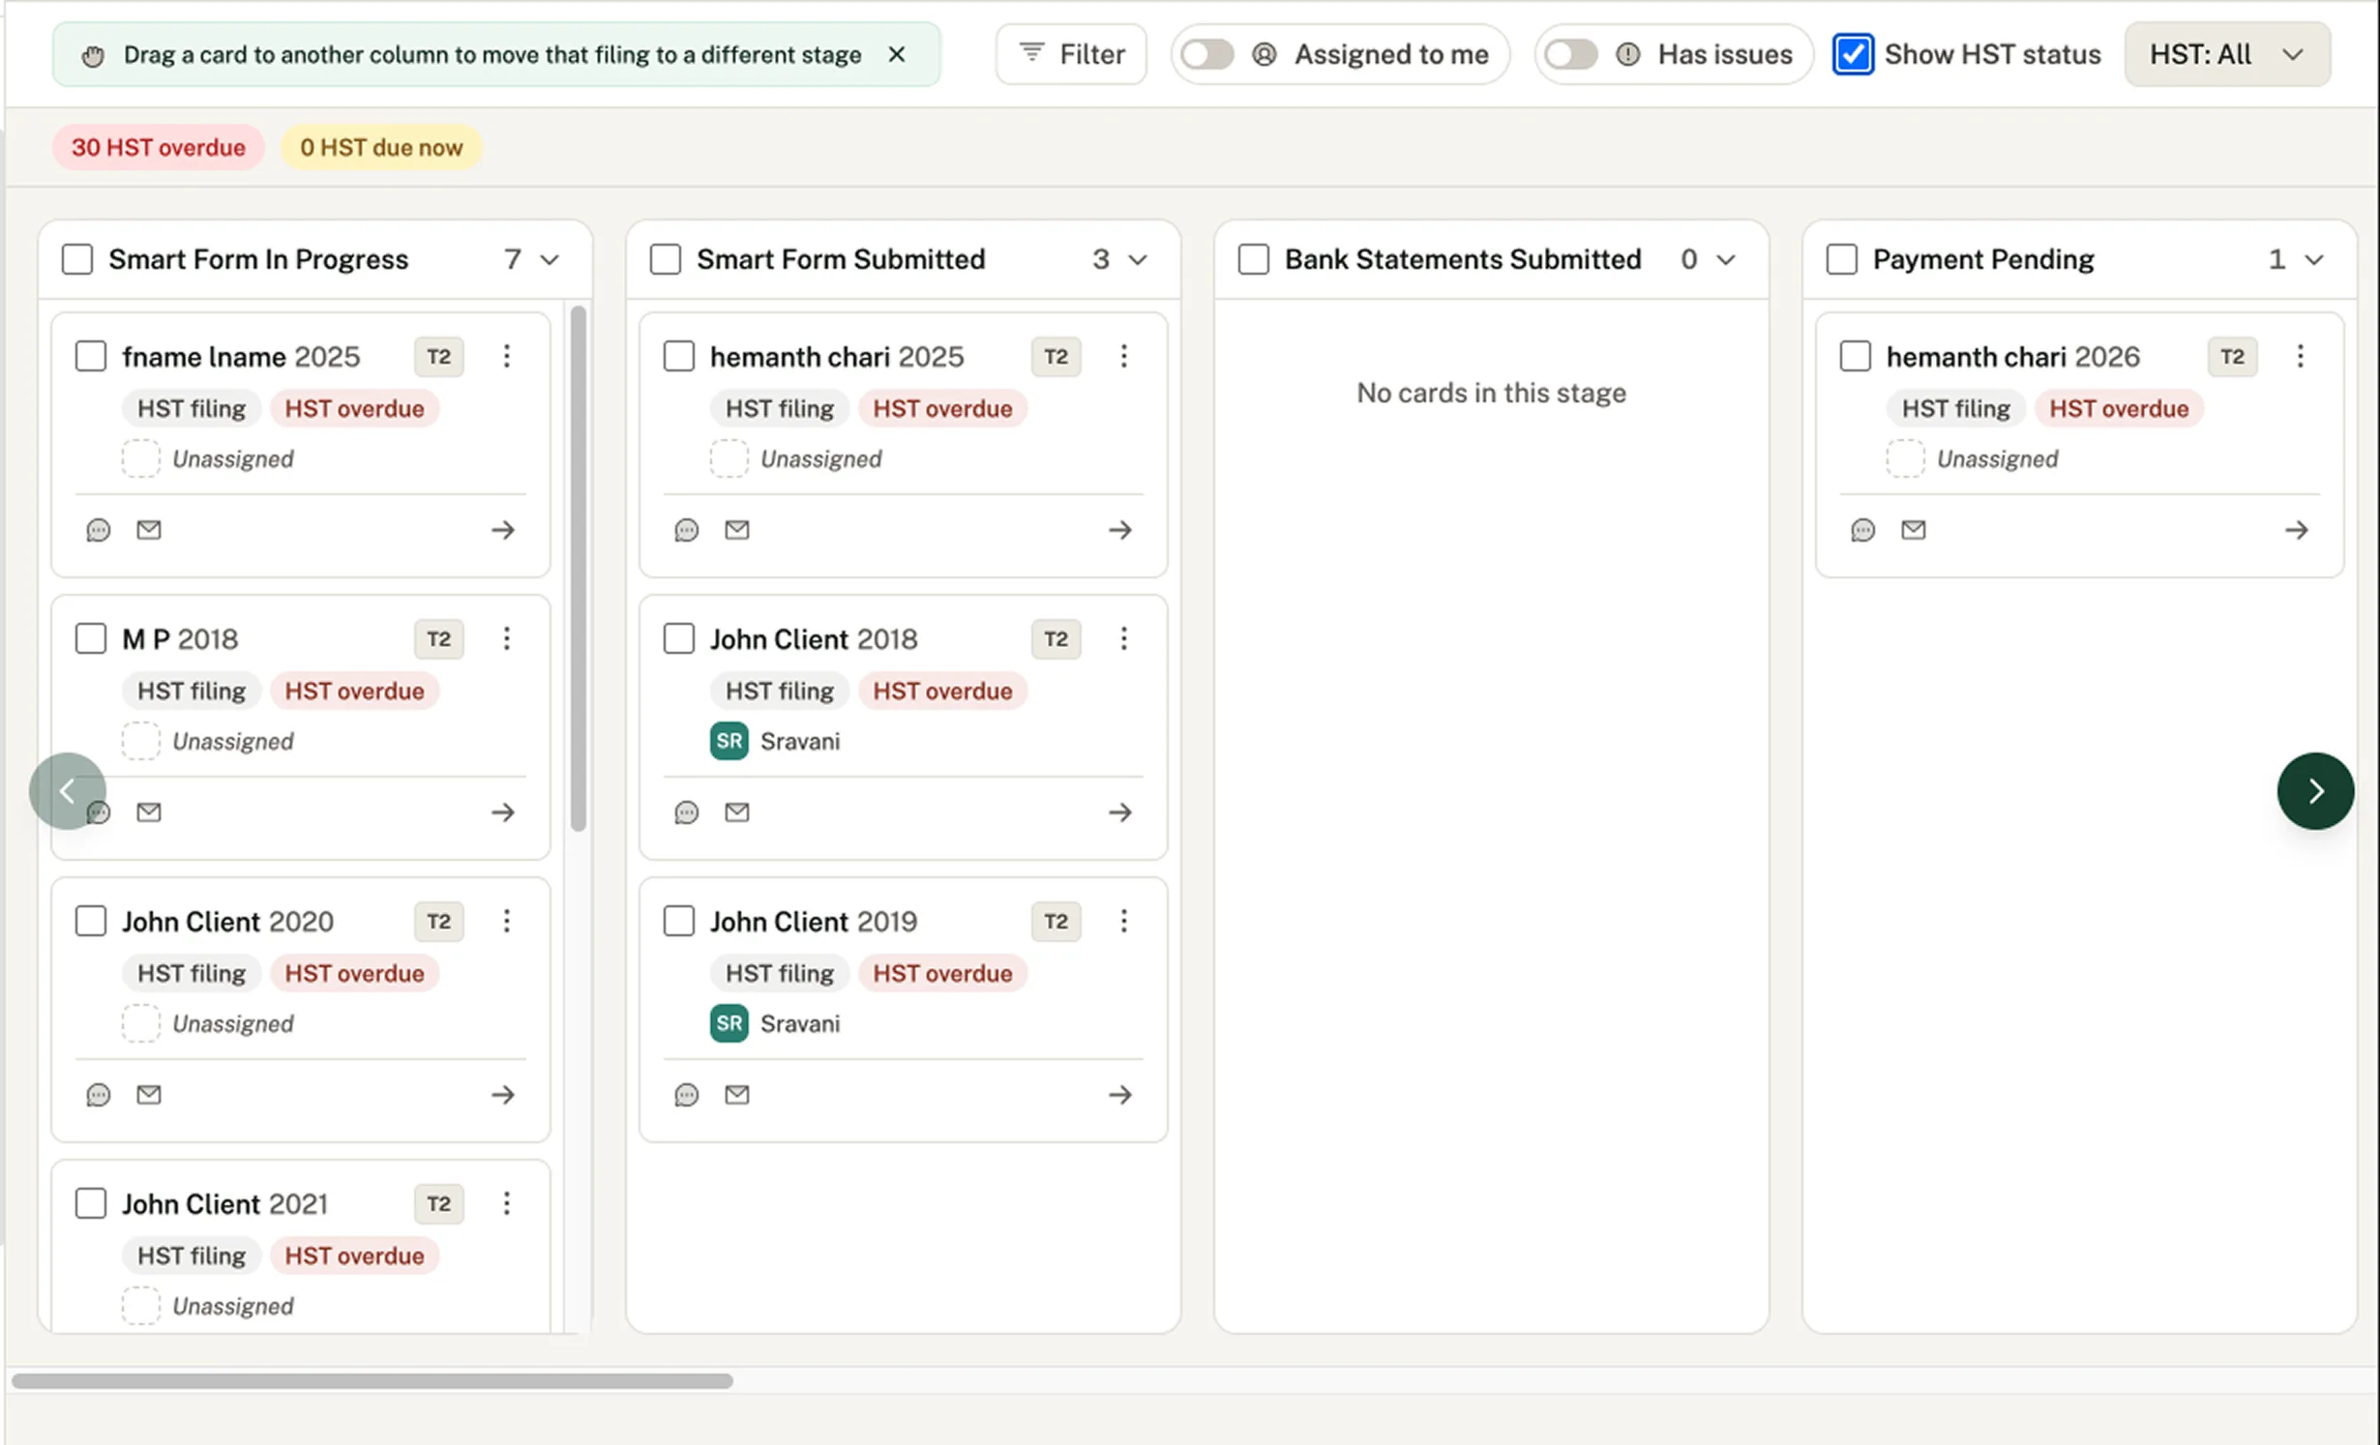This screenshot has width=2380, height=1445.
Task: Click mail icon on John Client 2020 card
Action: pos(149,1095)
